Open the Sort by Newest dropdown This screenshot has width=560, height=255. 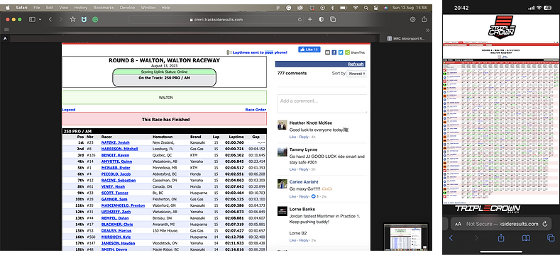[x=356, y=74]
